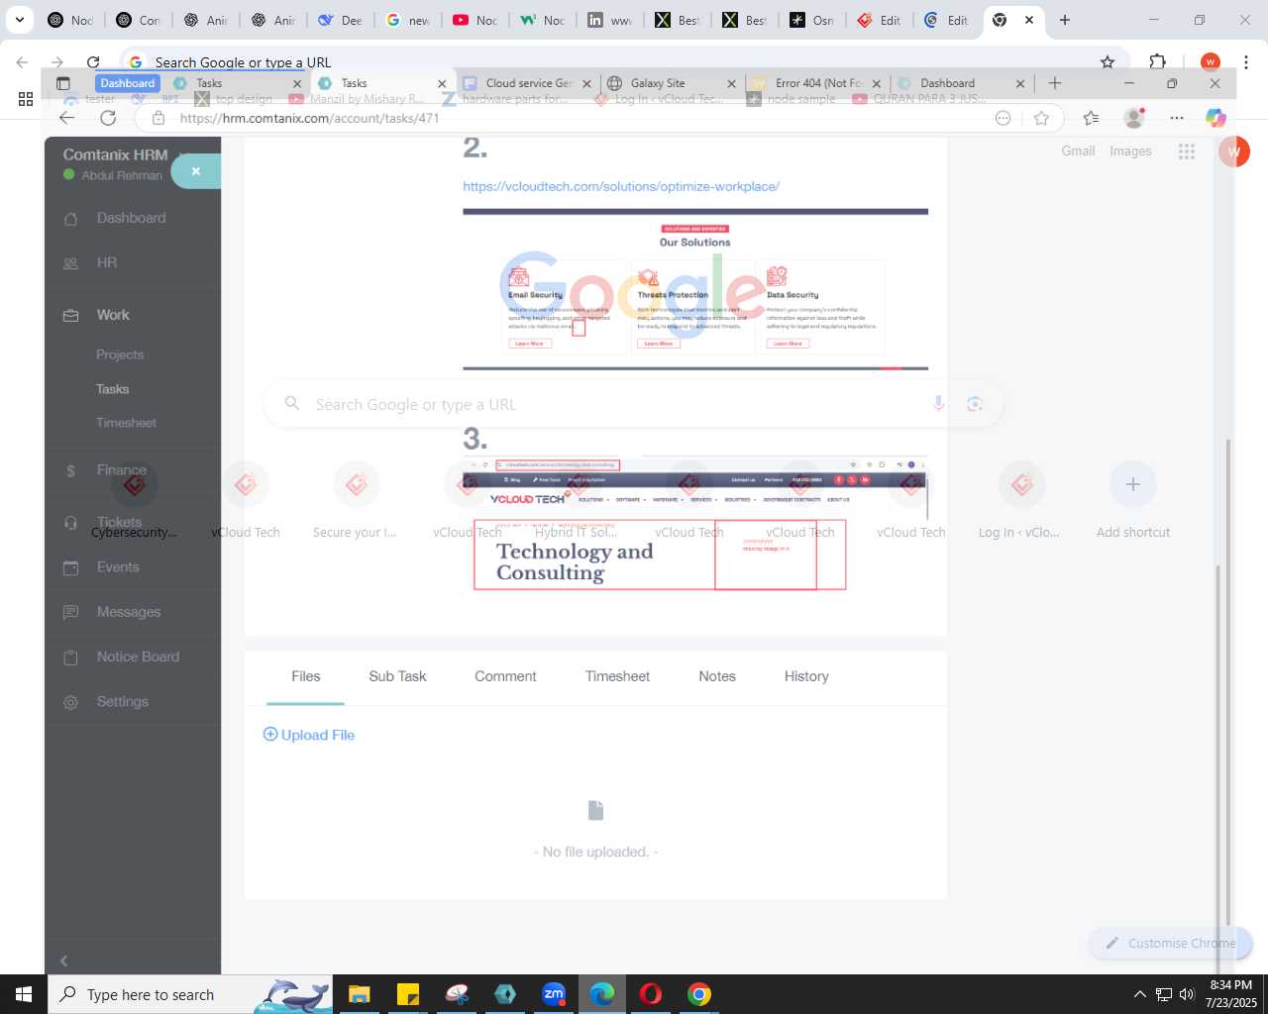Open Dashboard from the Comtanix HRM sidebar
Screen dimensions: 1268x1014
[131, 218]
